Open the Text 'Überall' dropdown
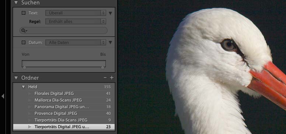Screen dimensions: 286x134 coord(76,13)
